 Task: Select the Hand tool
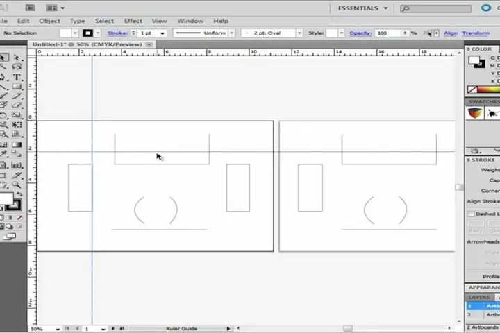click(3, 185)
